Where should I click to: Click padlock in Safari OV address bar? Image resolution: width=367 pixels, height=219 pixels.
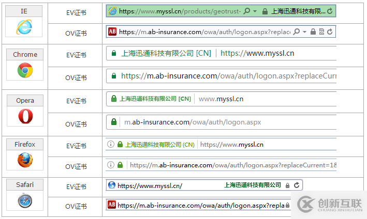click(287, 205)
